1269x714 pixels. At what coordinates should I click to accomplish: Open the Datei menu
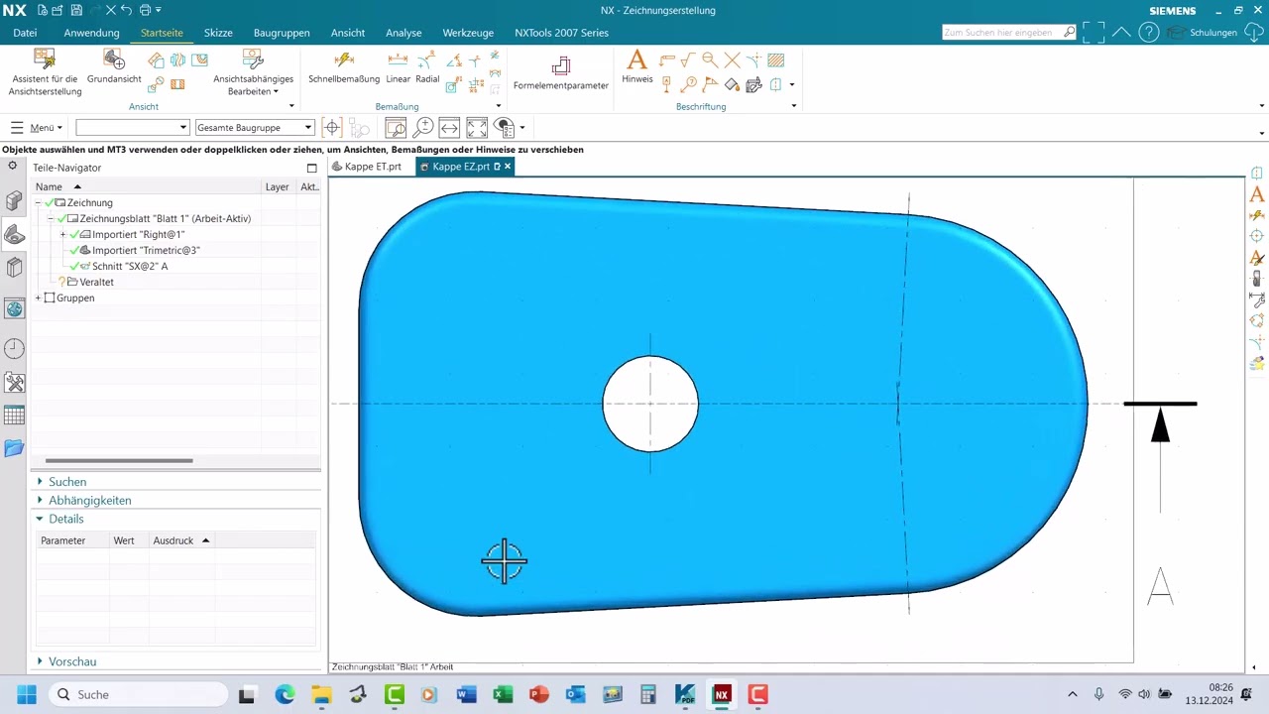[x=25, y=33]
